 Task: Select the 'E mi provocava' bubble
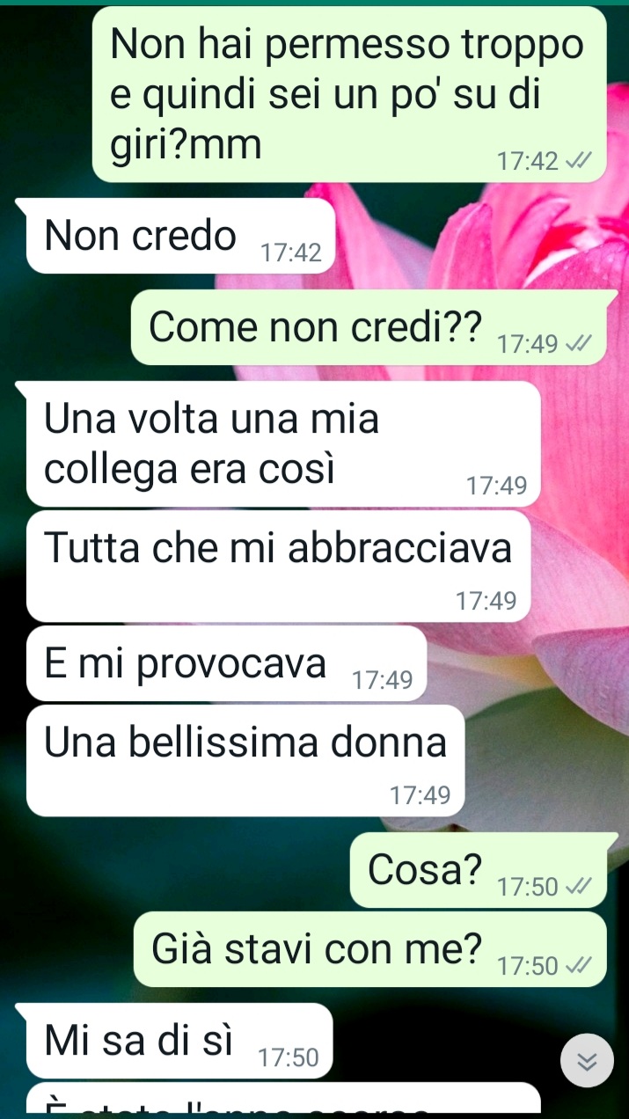pyautogui.click(x=226, y=663)
